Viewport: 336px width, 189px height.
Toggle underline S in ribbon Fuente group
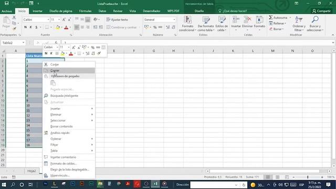(x=36, y=27)
